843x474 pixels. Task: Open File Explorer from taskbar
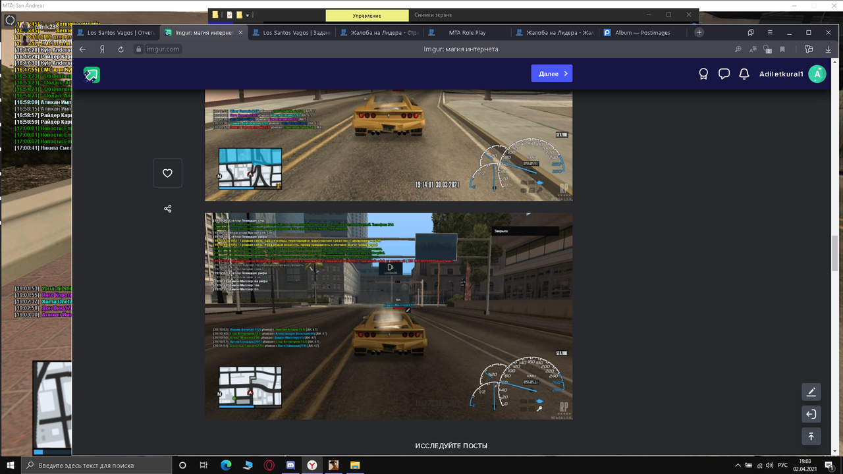[x=354, y=465]
